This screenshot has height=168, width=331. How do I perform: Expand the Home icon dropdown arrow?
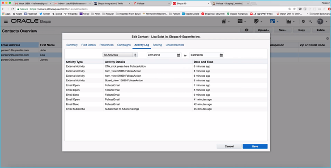[229, 22]
